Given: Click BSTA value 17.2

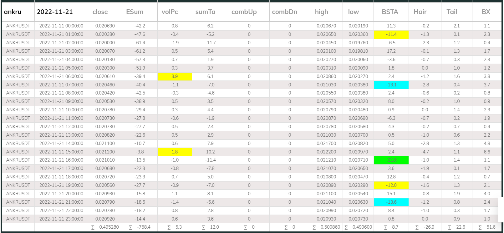Looking at the screenshot, I should tap(391, 51).
